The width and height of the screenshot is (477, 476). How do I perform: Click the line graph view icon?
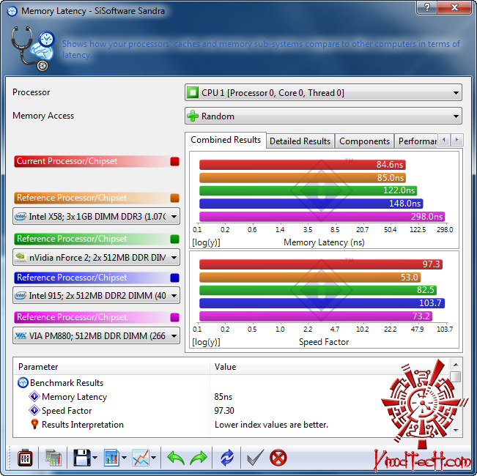(x=141, y=458)
